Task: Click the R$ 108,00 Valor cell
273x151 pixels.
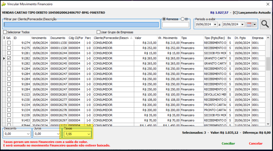Action: 145,100
